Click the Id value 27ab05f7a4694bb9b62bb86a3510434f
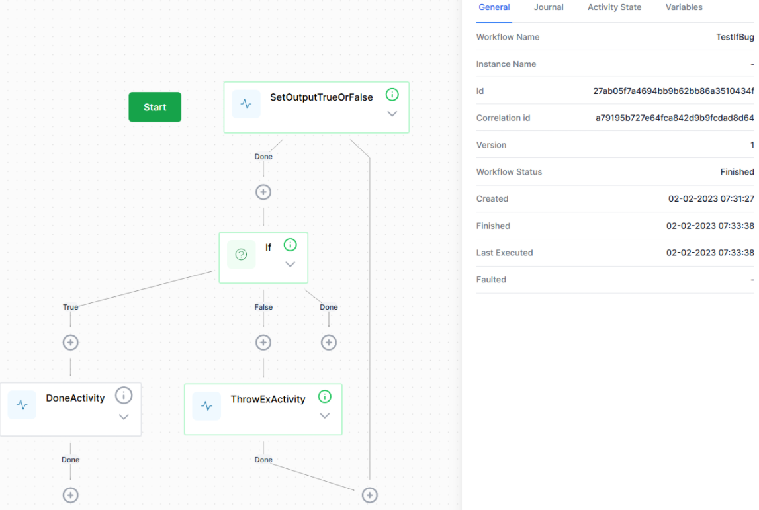The height and width of the screenshot is (510, 759). (674, 91)
